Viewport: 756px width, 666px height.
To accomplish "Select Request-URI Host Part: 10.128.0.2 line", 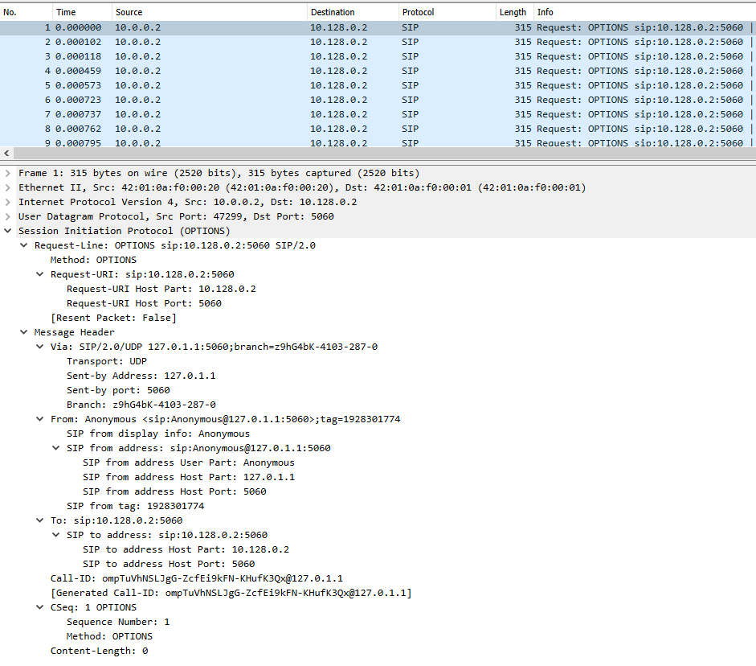I will click(161, 289).
